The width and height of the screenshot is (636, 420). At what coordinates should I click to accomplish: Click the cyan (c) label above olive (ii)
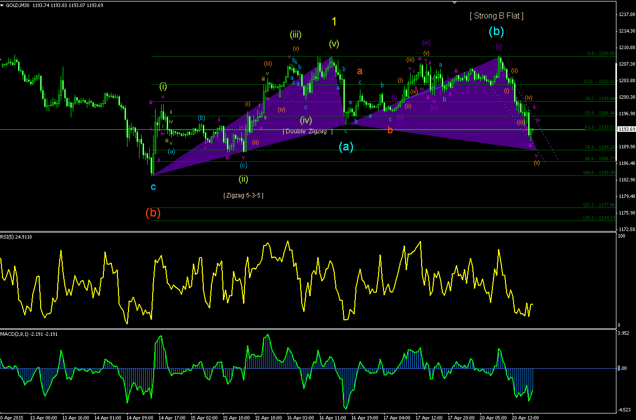(243, 165)
